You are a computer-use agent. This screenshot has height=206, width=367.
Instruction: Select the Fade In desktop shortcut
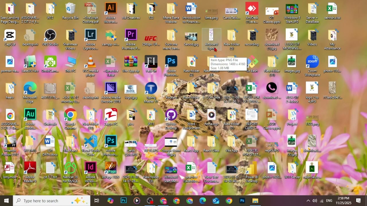[151, 64]
